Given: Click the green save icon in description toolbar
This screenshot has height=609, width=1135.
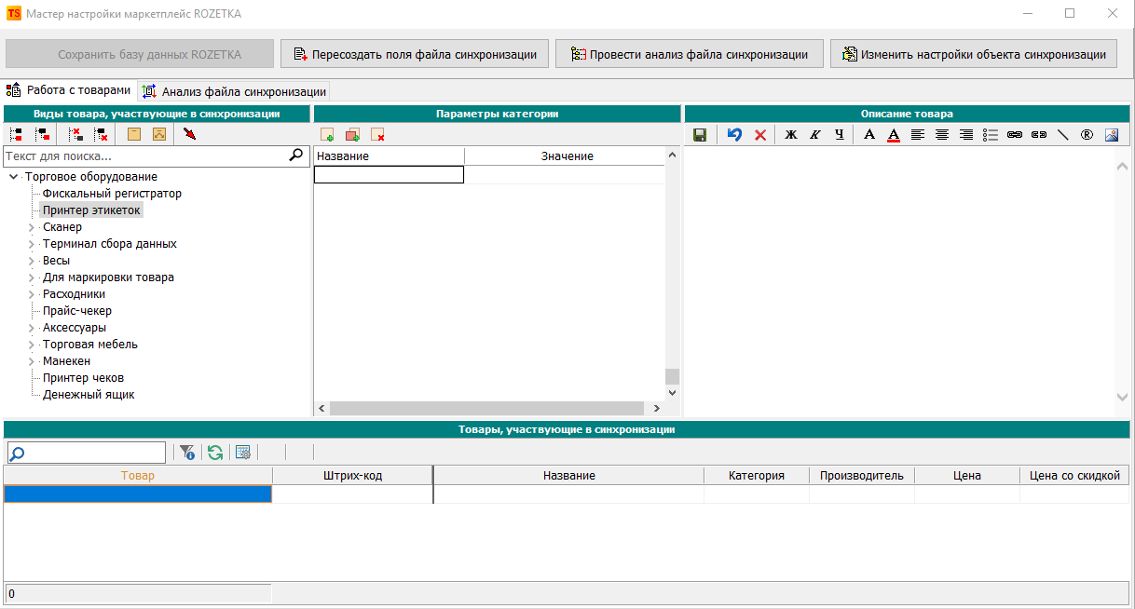Looking at the screenshot, I should click(700, 135).
